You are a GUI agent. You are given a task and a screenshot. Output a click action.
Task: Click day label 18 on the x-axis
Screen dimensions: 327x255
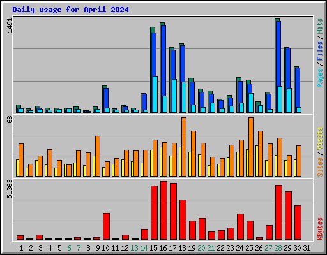point(182,248)
